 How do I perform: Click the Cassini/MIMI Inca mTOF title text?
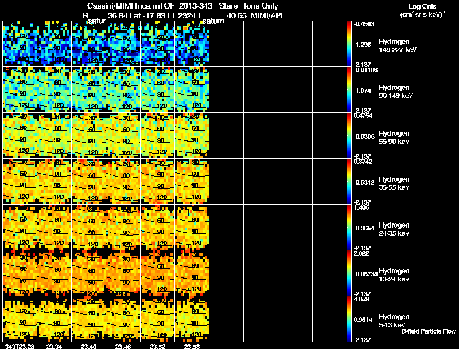pos(131,6)
